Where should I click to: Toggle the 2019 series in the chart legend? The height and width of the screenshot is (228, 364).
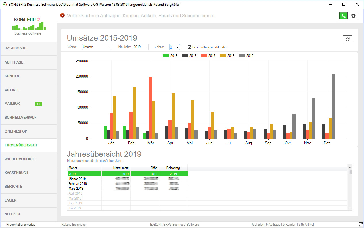point(170,56)
